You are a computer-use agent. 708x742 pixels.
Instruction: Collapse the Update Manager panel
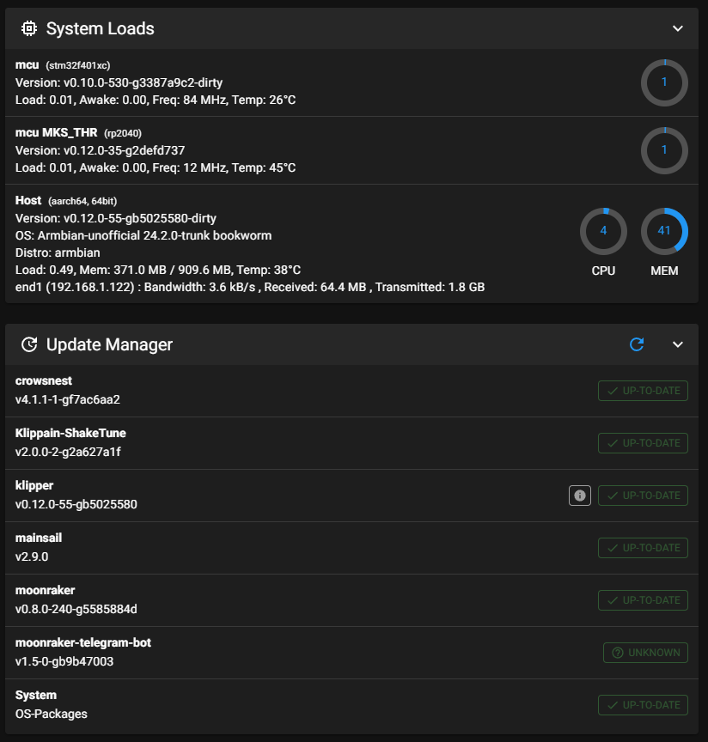[x=678, y=344]
